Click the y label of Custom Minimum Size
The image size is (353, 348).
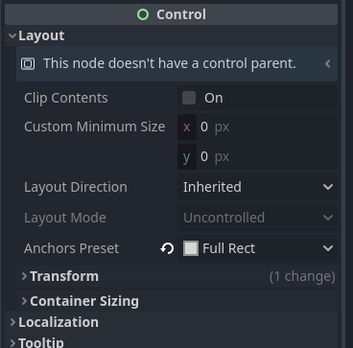[x=187, y=156]
